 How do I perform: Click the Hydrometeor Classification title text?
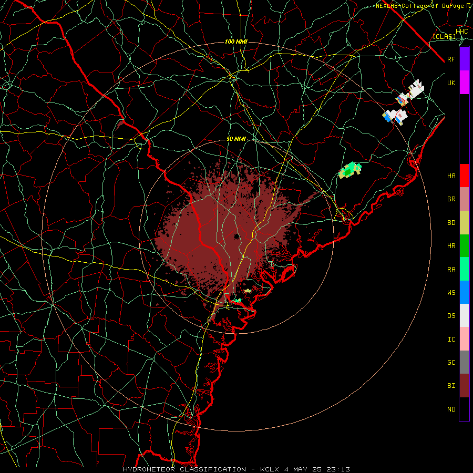point(184,469)
